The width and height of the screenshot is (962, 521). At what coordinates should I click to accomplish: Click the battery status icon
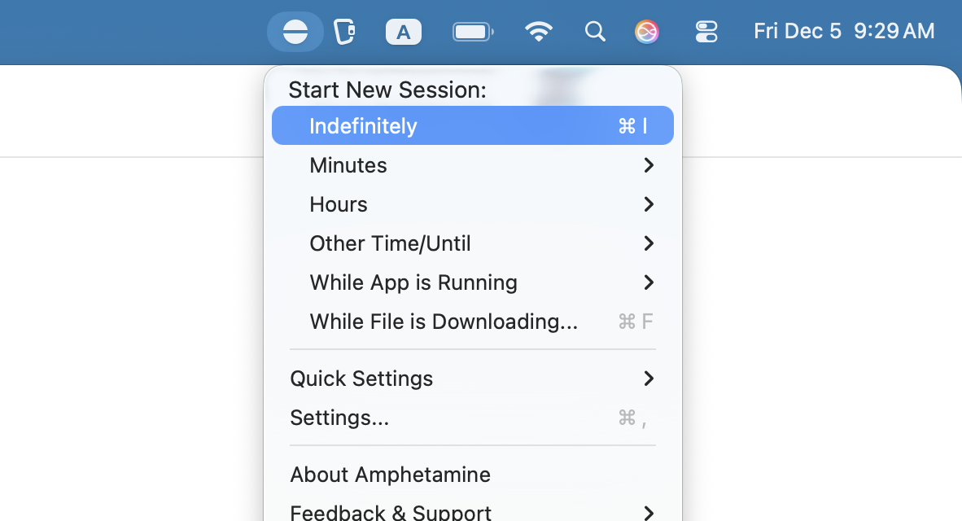point(473,32)
